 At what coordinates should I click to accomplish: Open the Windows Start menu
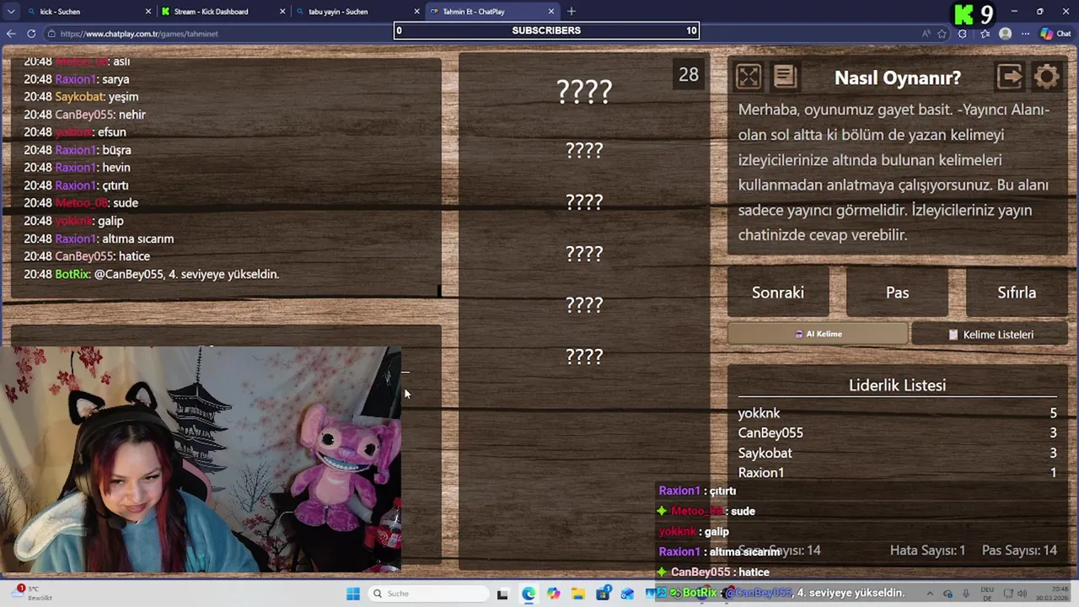[353, 594]
